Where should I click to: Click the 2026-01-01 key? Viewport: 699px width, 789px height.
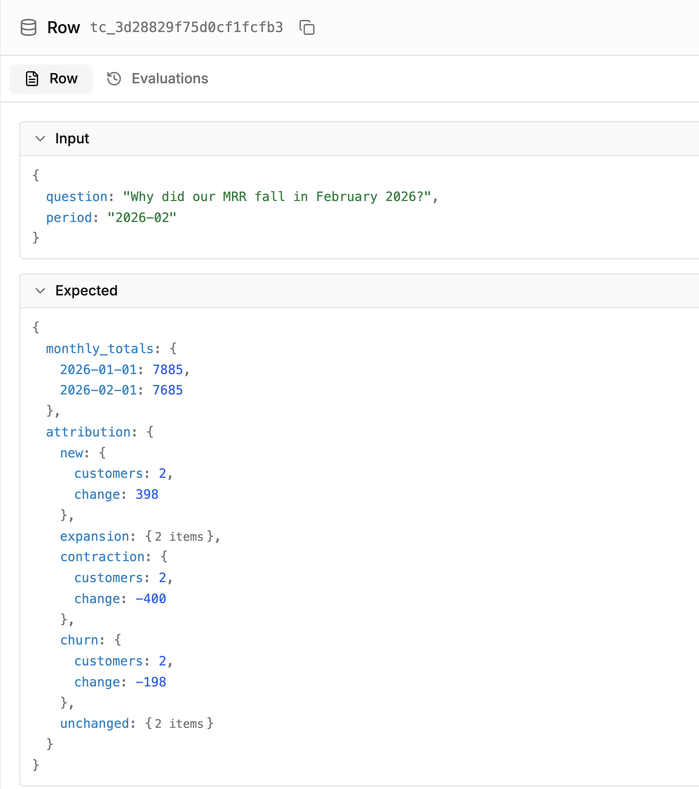99,369
